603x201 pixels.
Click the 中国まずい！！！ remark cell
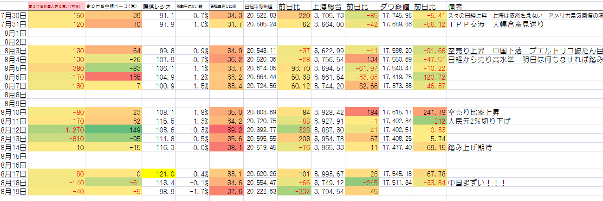pyautogui.click(x=476, y=182)
